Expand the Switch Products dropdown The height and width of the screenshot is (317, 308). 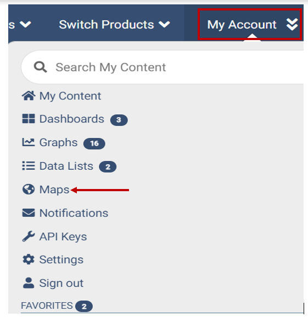point(114,25)
